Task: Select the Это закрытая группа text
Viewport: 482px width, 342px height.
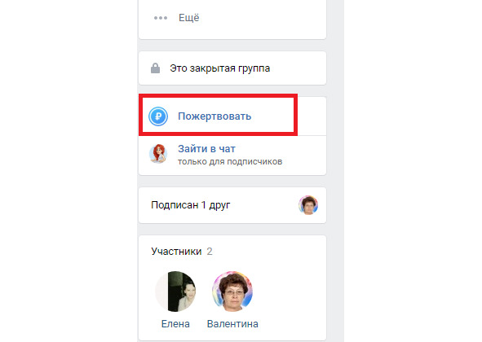Action: (x=219, y=68)
